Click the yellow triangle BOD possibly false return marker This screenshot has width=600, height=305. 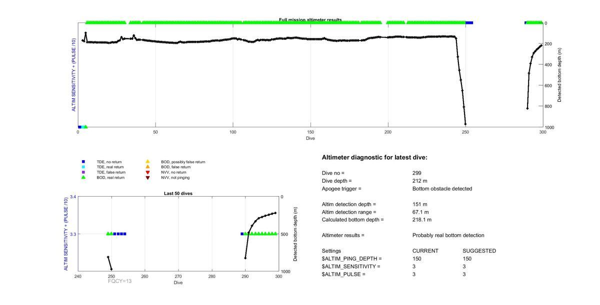[x=147, y=162]
